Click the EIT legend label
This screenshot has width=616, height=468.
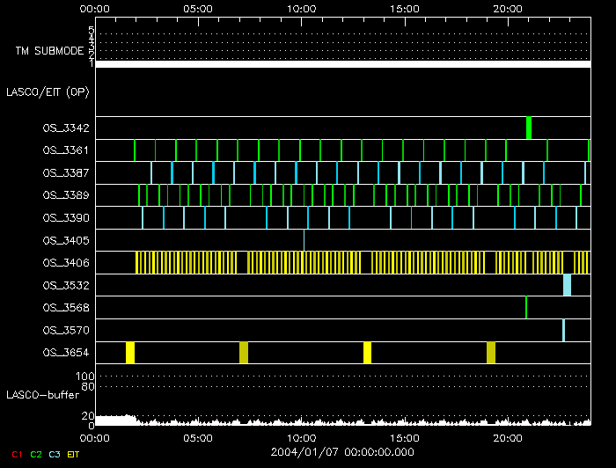pos(73,454)
